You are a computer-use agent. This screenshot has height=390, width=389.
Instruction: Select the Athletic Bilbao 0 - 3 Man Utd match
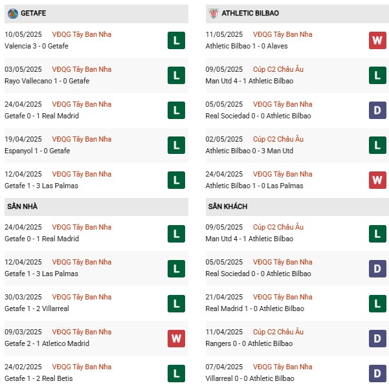(x=249, y=151)
